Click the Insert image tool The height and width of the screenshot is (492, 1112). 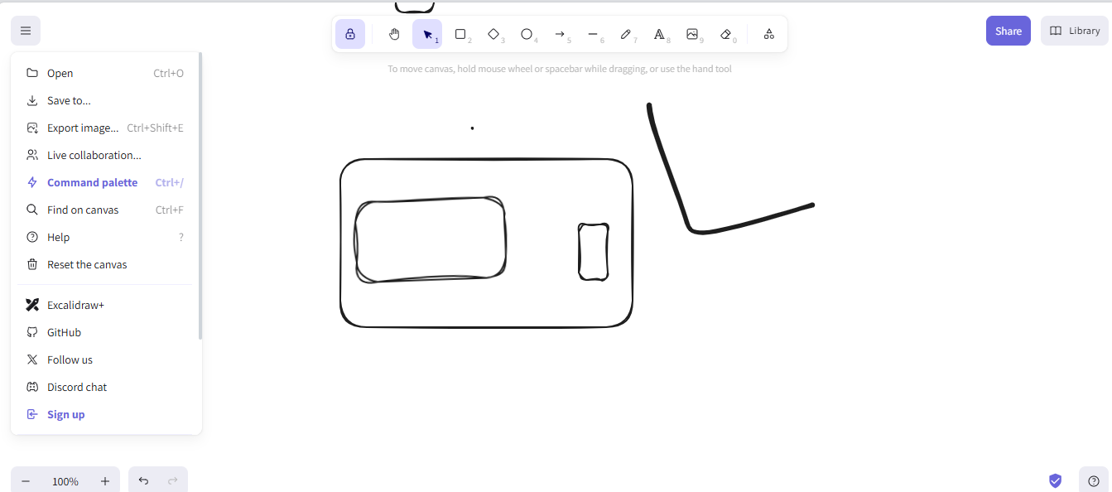pyautogui.click(x=692, y=34)
